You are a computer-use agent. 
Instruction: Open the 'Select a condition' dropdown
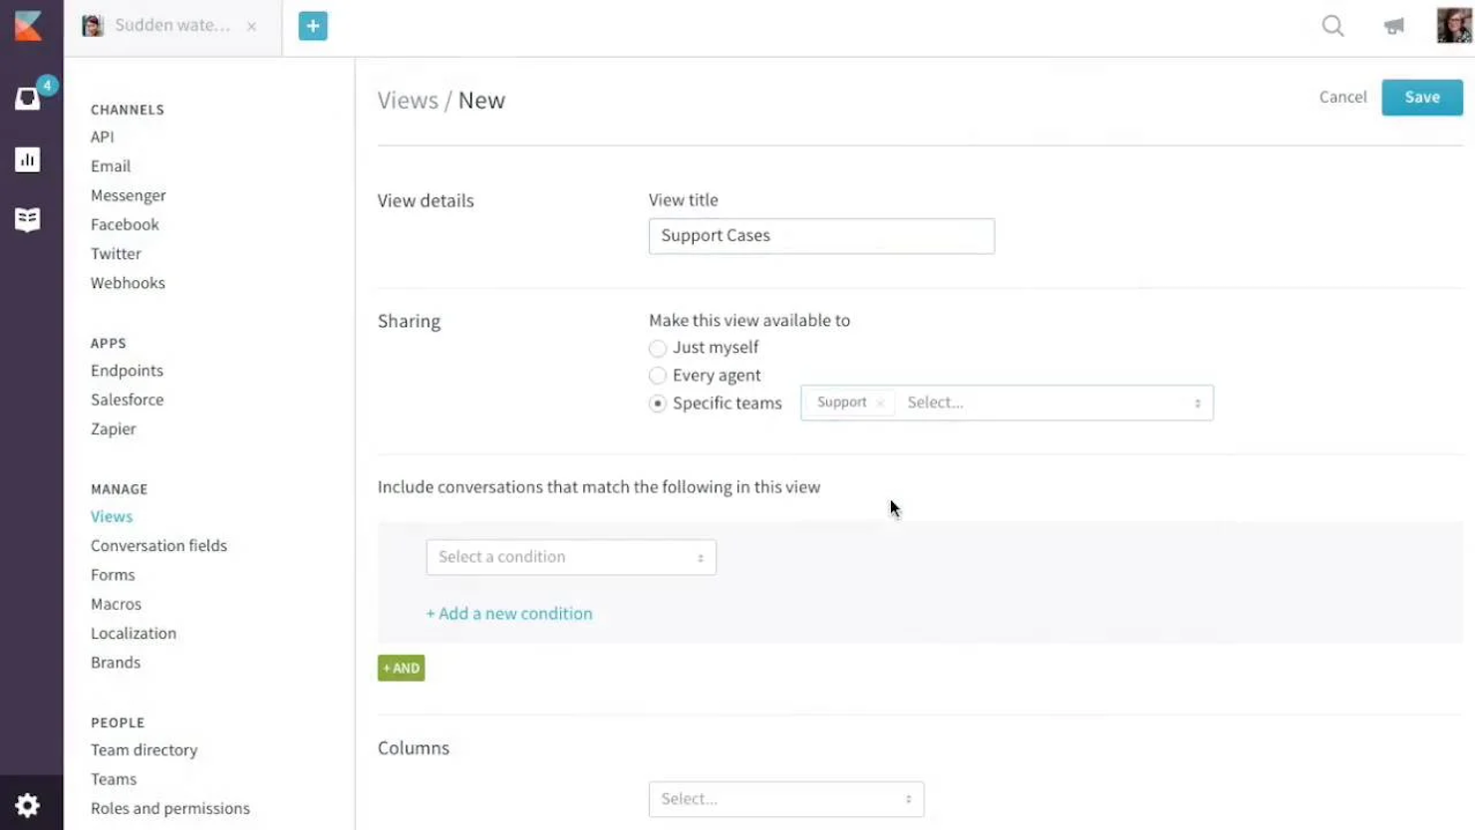pos(570,557)
